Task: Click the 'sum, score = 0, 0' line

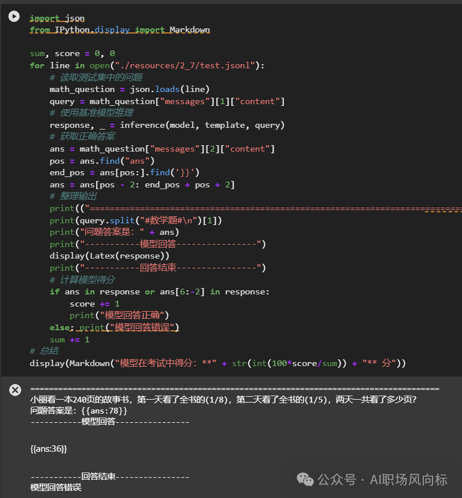Action: point(72,54)
